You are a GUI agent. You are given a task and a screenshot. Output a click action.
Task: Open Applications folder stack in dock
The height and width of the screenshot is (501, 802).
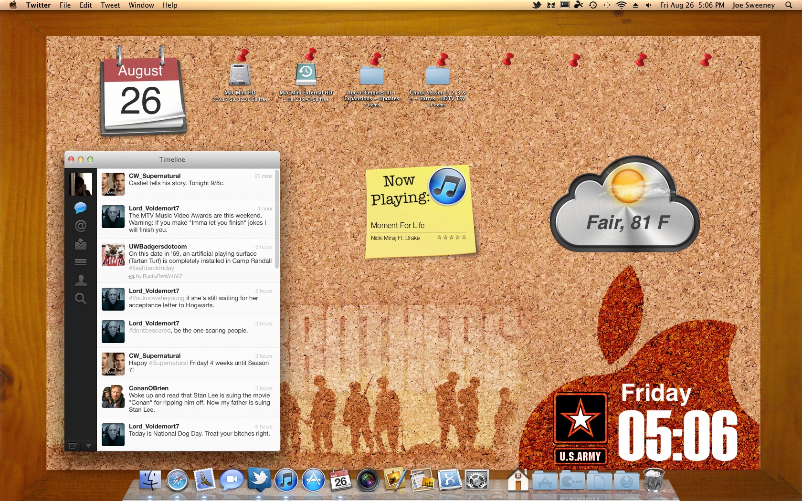tap(545, 481)
